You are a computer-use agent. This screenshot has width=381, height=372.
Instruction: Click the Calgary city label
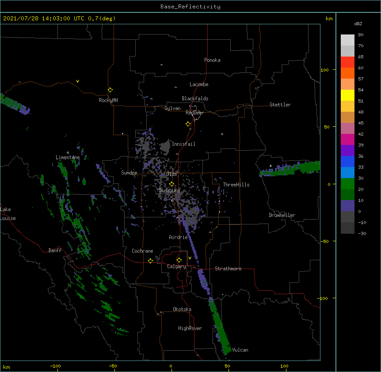177,266
